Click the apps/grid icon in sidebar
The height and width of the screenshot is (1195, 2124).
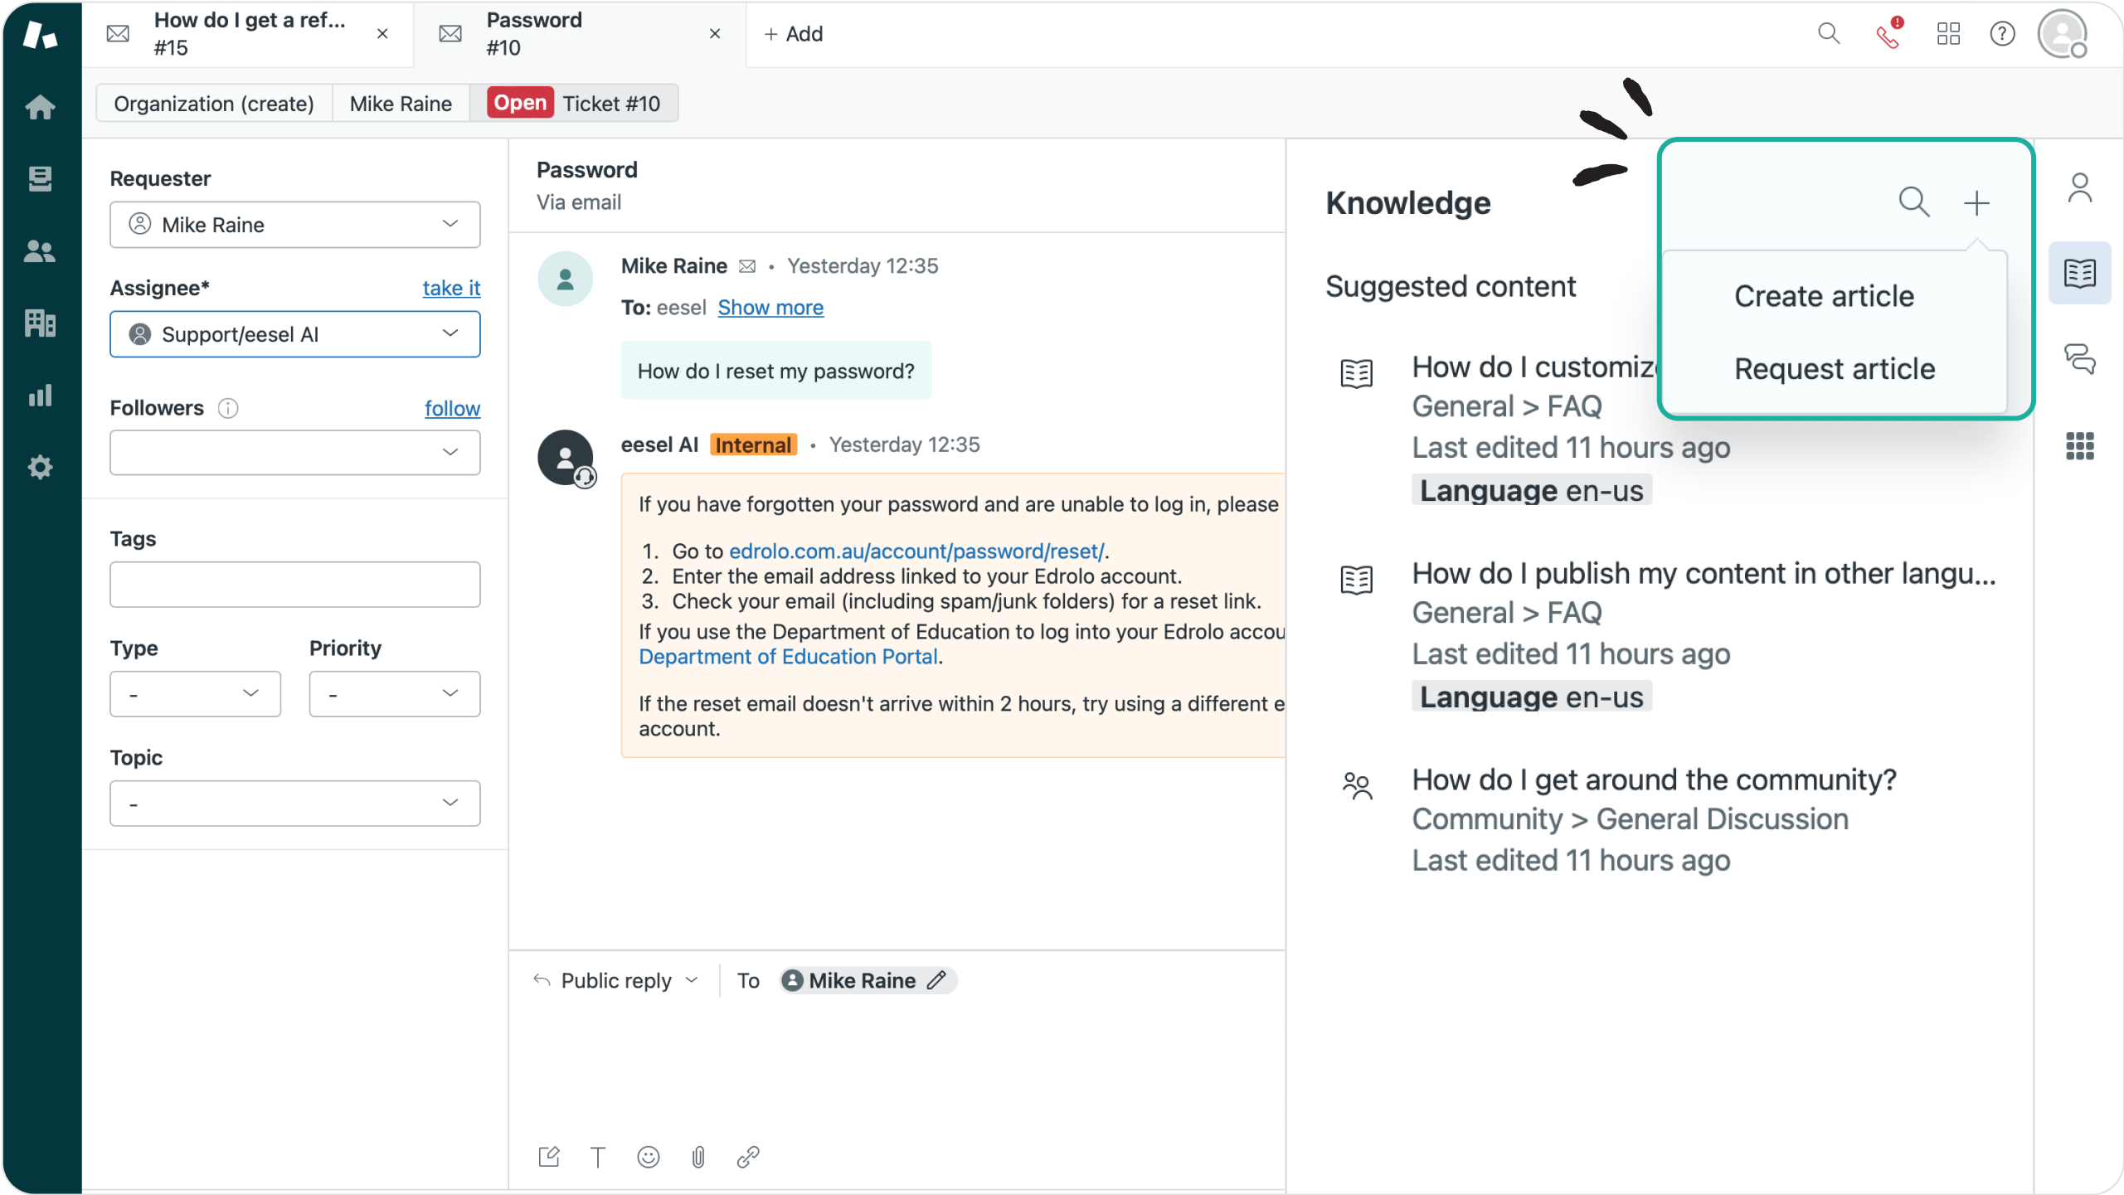(x=2082, y=448)
